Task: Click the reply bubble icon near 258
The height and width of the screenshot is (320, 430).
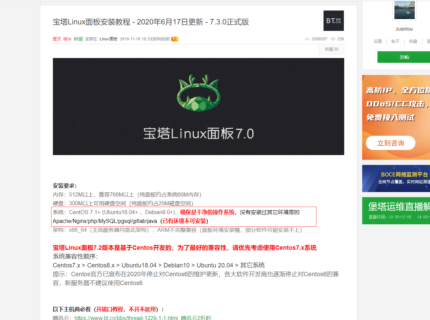Action: (x=333, y=39)
